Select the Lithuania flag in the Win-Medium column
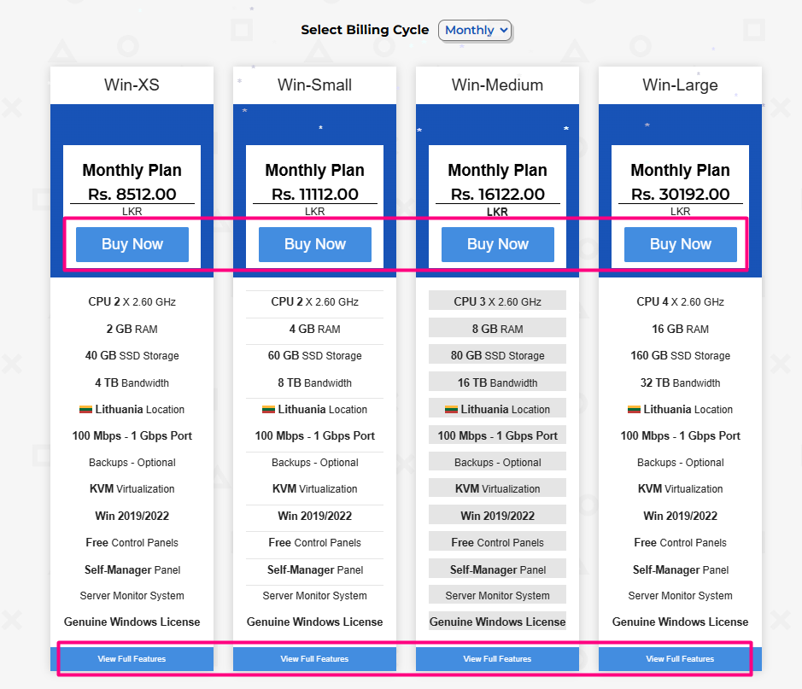Image resolution: width=802 pixels, height=689 pixels. coord(451,410)
